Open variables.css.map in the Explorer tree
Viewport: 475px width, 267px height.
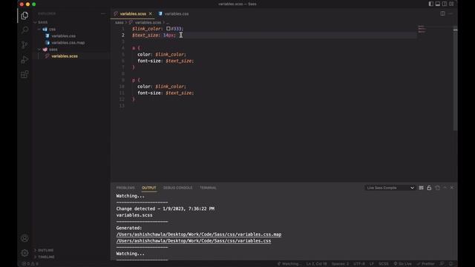pos(68,43)
